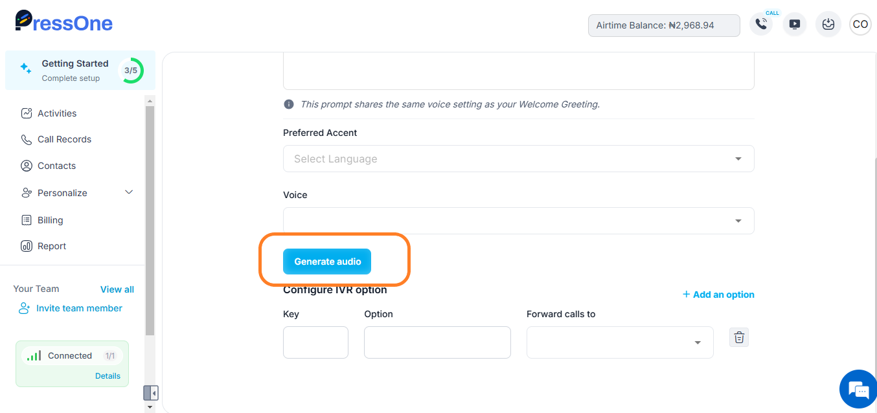The width and height of the screenshot is (877, 413).
Task: Expand the Forward calls to dropdown
Action: coord(620,342)
